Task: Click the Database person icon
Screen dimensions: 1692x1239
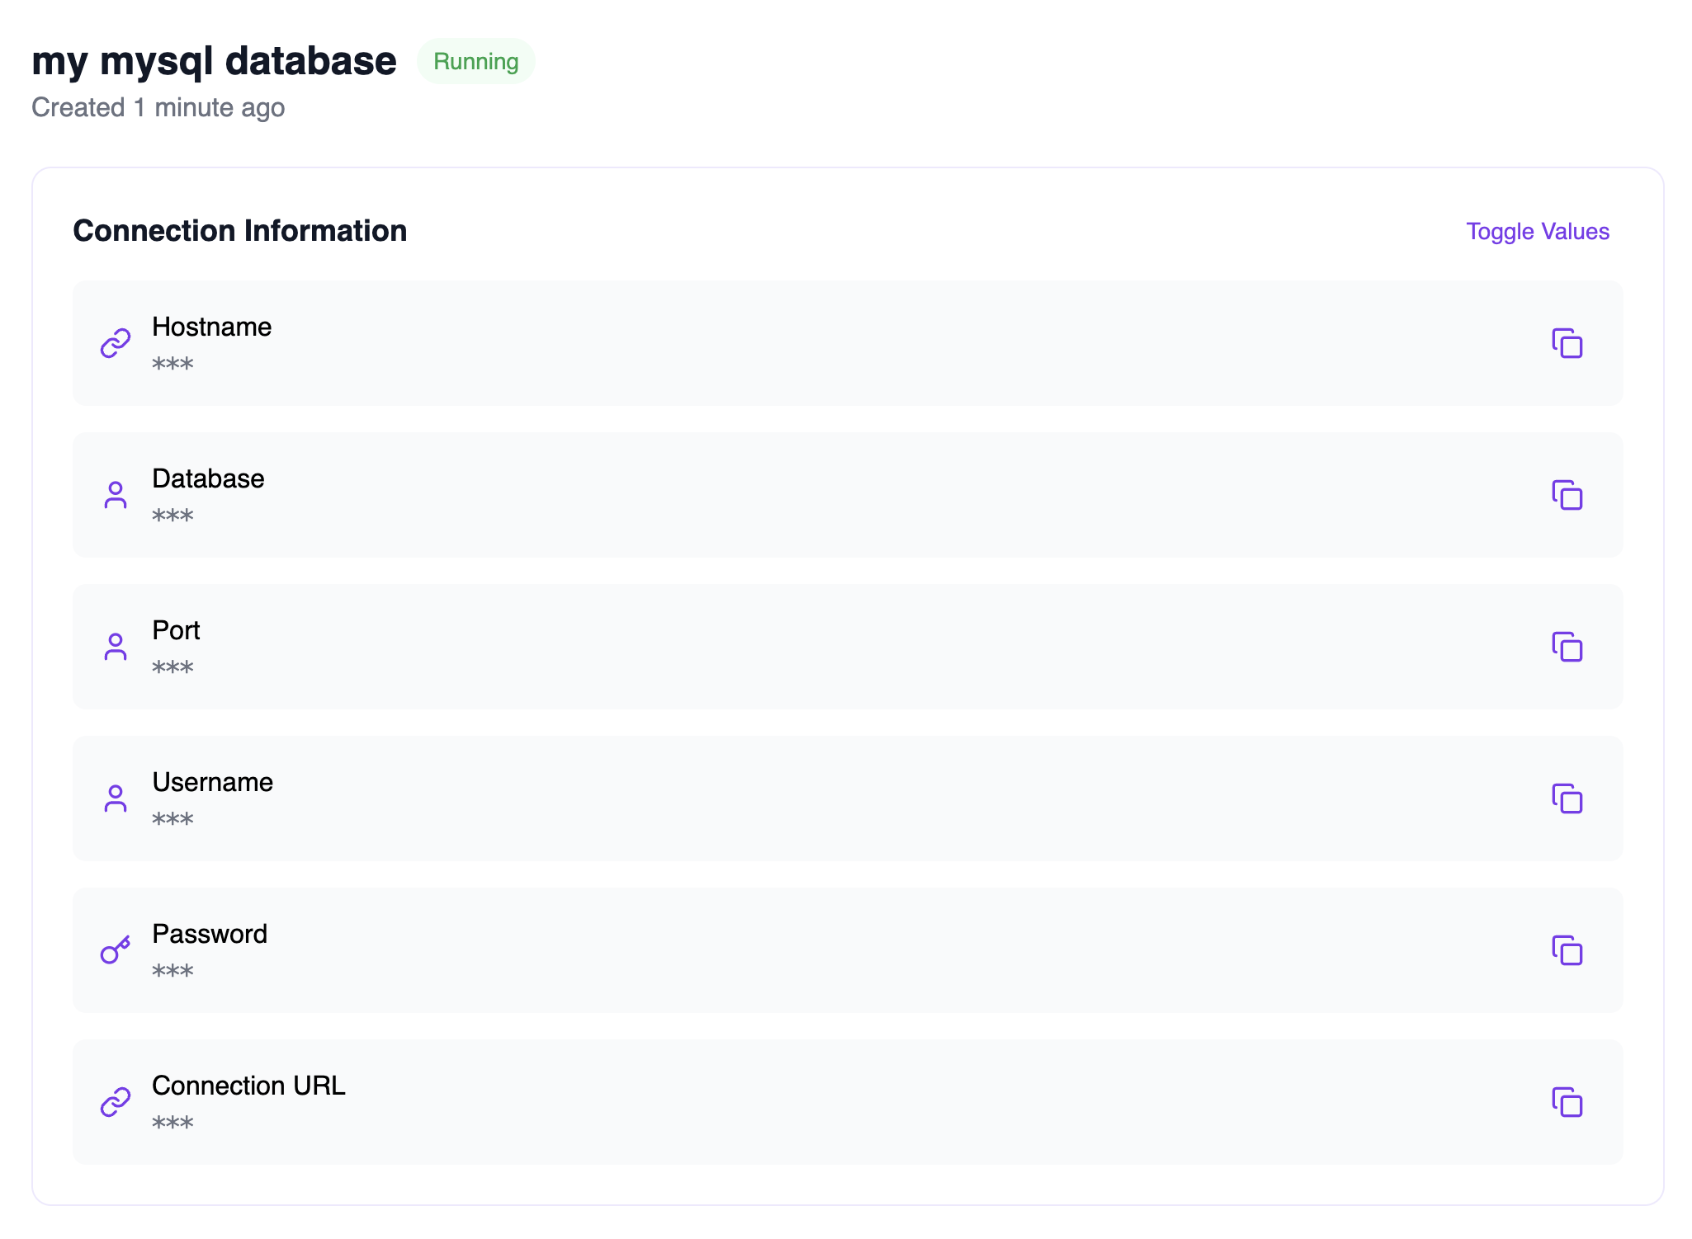Action: [116, 495]
